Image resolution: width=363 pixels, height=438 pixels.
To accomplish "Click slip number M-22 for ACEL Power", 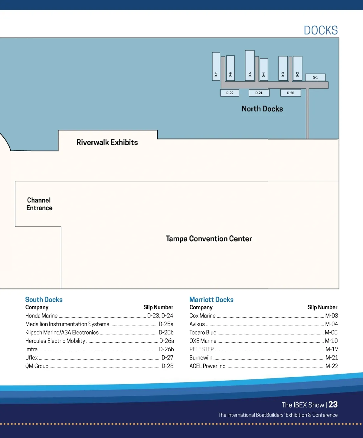I will coord(332,366).
